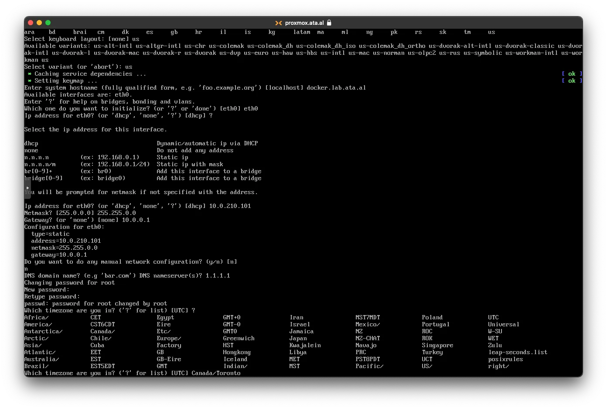Viewport: 607px width, 409px height.
Task: Open the noVNC control panel handle
Action: coord(27,188)
